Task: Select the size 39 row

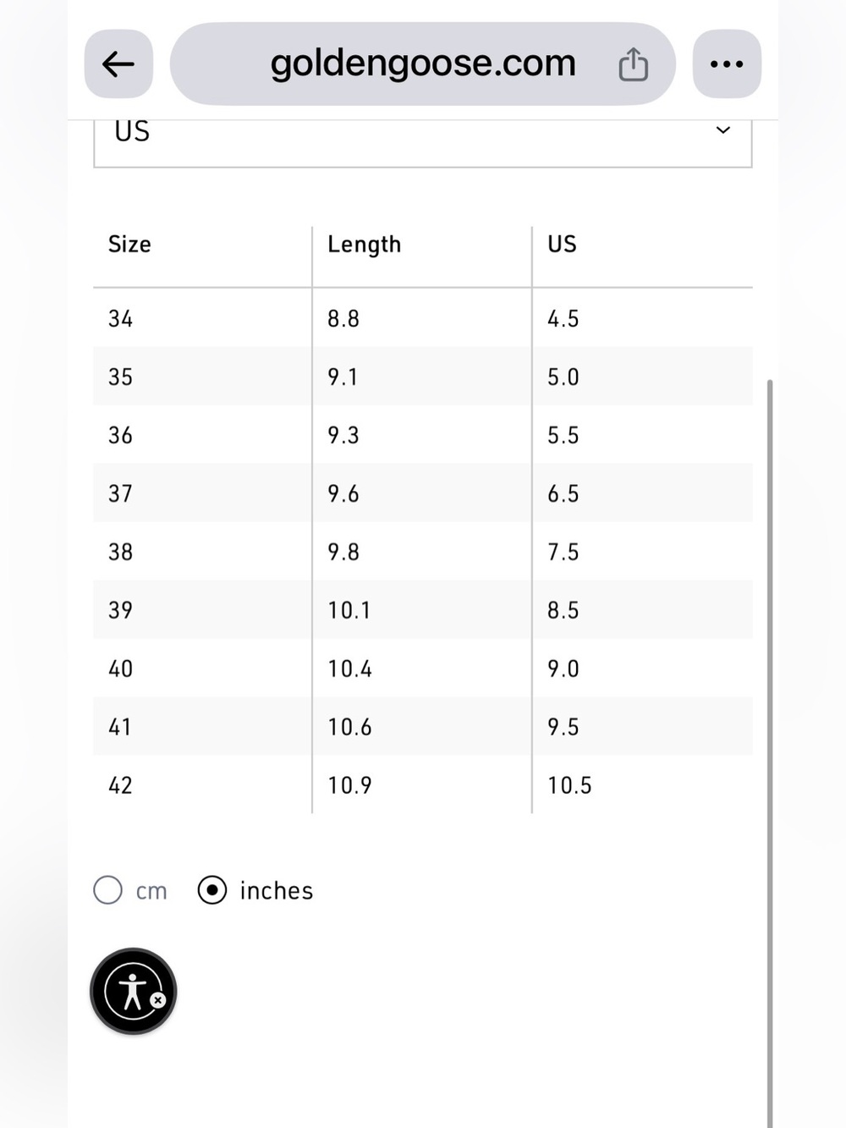Action: 423,609
